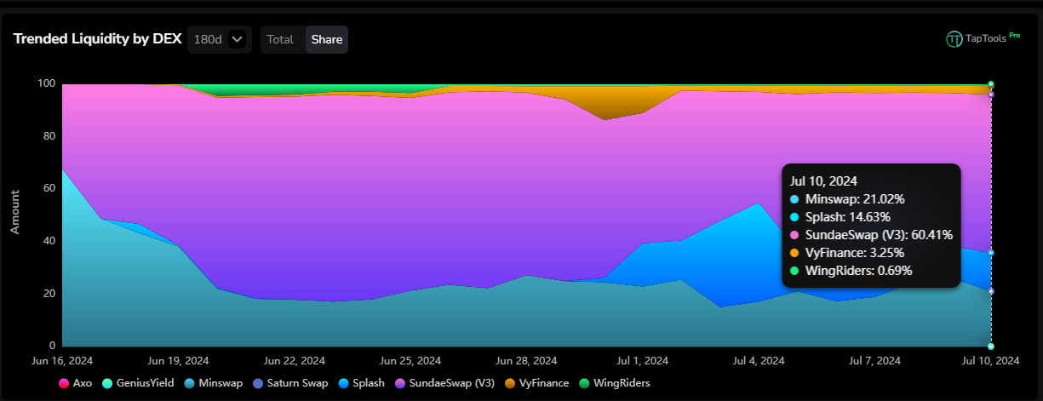The height and width of the screenshot is (401, 1043).
Task: Click the Jun 28, 2024 axis label
Action: (x=527, y=361)
